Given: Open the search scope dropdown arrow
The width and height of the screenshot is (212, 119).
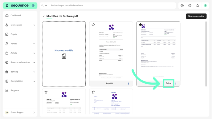Looking at the screenshot, I should pos(46,6).
